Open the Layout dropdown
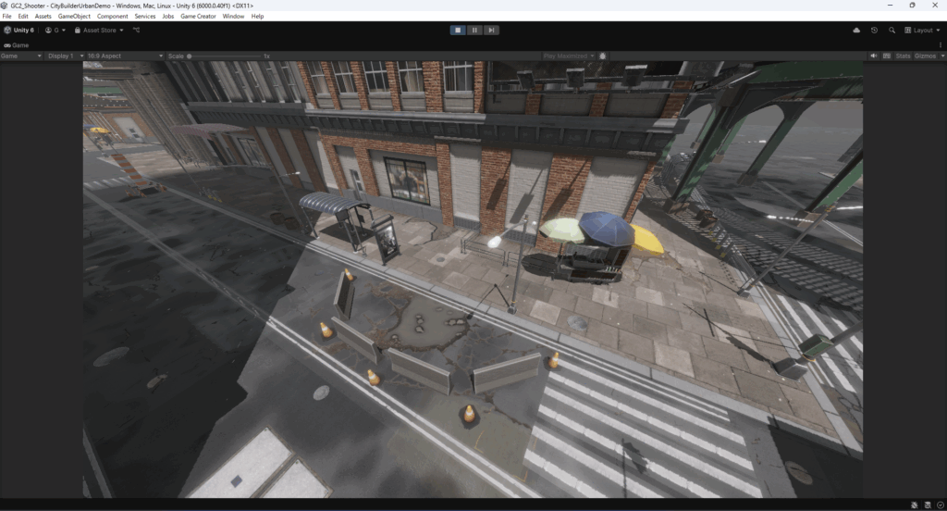Viewport: 947px width, 511px height. pyautogui.click(x=923, y=30)
